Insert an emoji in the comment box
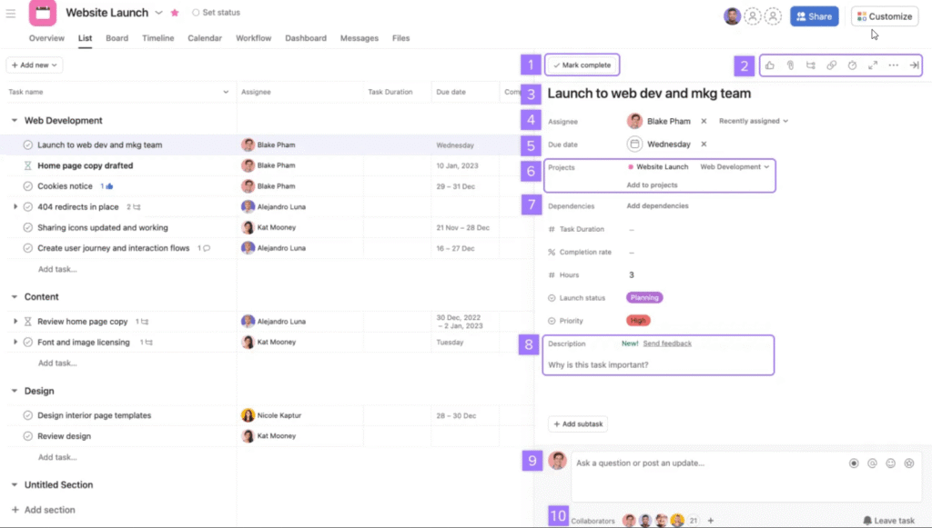This screenshot has height=528, width=932. [890, 463]
